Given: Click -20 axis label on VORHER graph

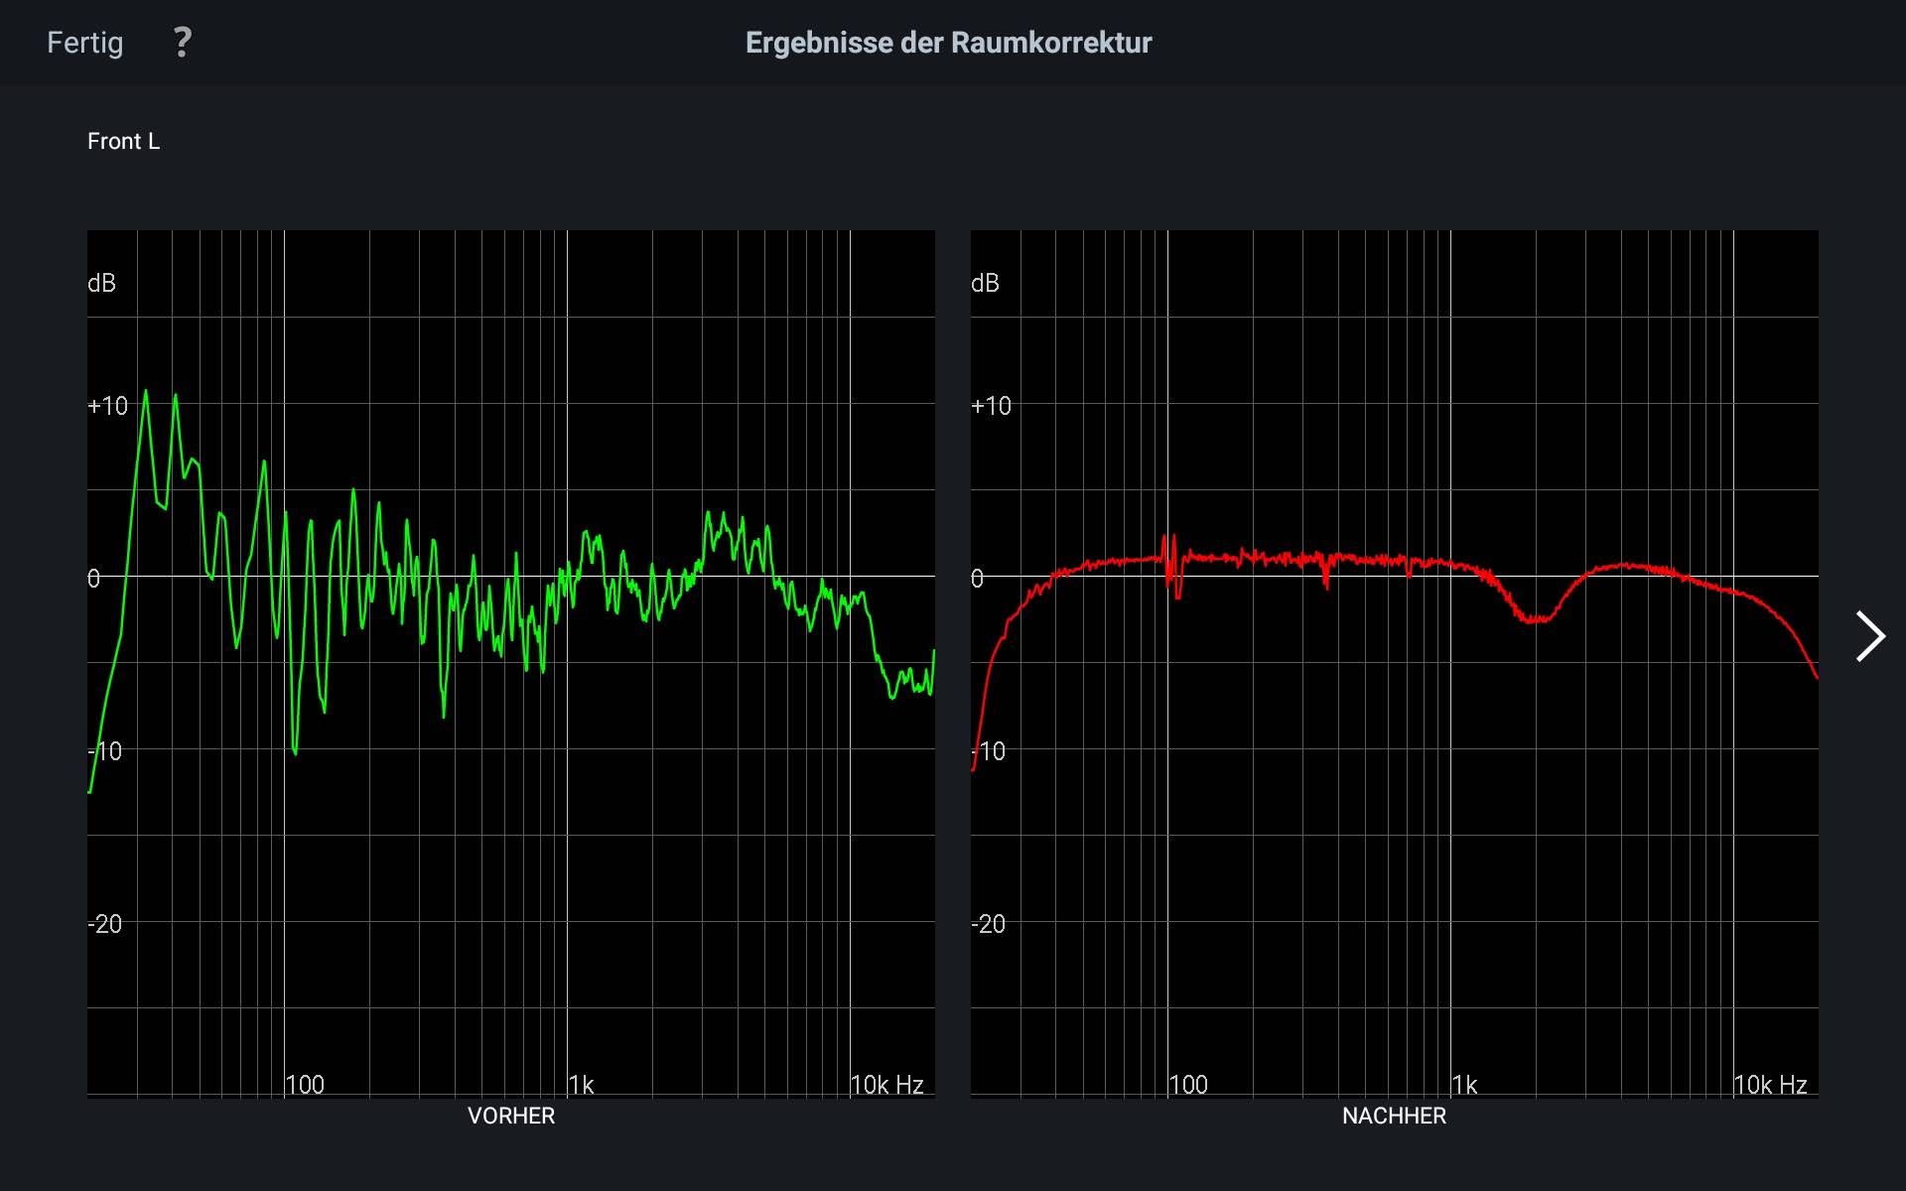Looking at the screenshot, I should click(104, 924).
